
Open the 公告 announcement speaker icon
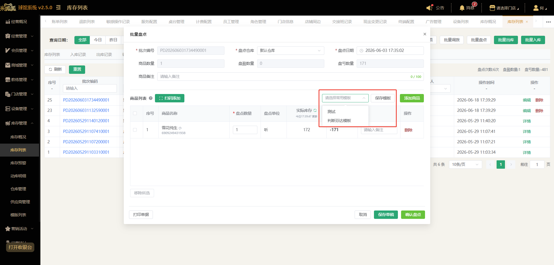(430, 8)
